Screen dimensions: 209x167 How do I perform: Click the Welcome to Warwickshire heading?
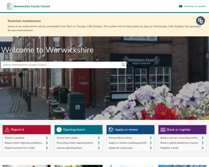[x=47, y=50]
